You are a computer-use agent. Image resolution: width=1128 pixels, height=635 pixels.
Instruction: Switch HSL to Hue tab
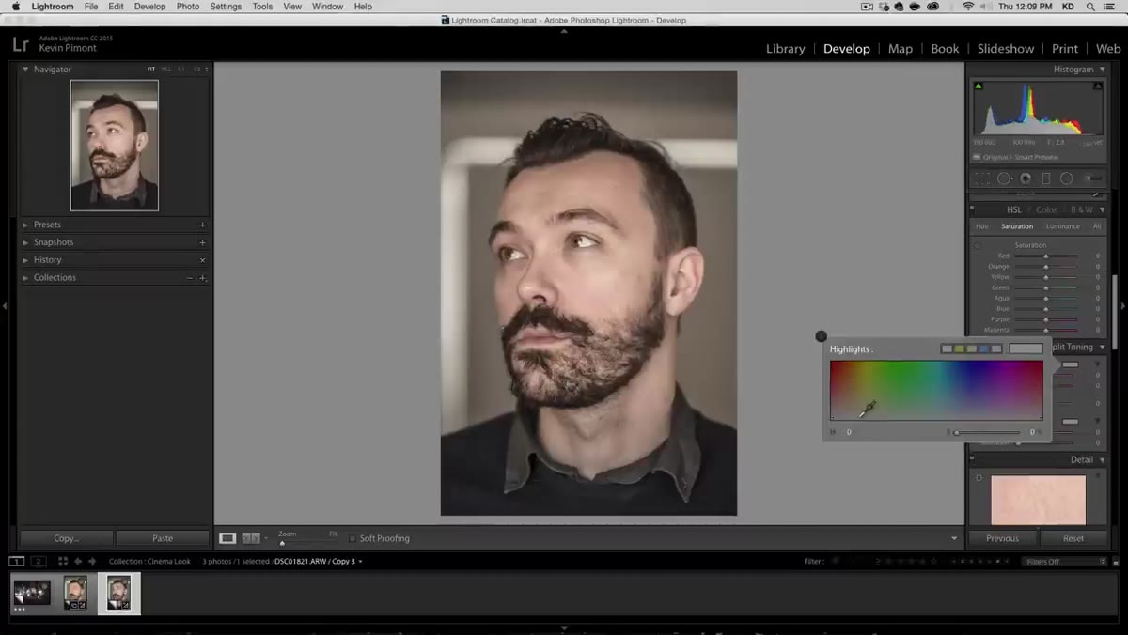point(982,226)
